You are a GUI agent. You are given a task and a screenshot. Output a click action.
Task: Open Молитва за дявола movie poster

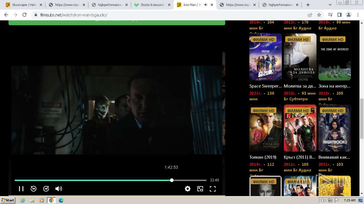pyautogui.click(x=300, y=57)
